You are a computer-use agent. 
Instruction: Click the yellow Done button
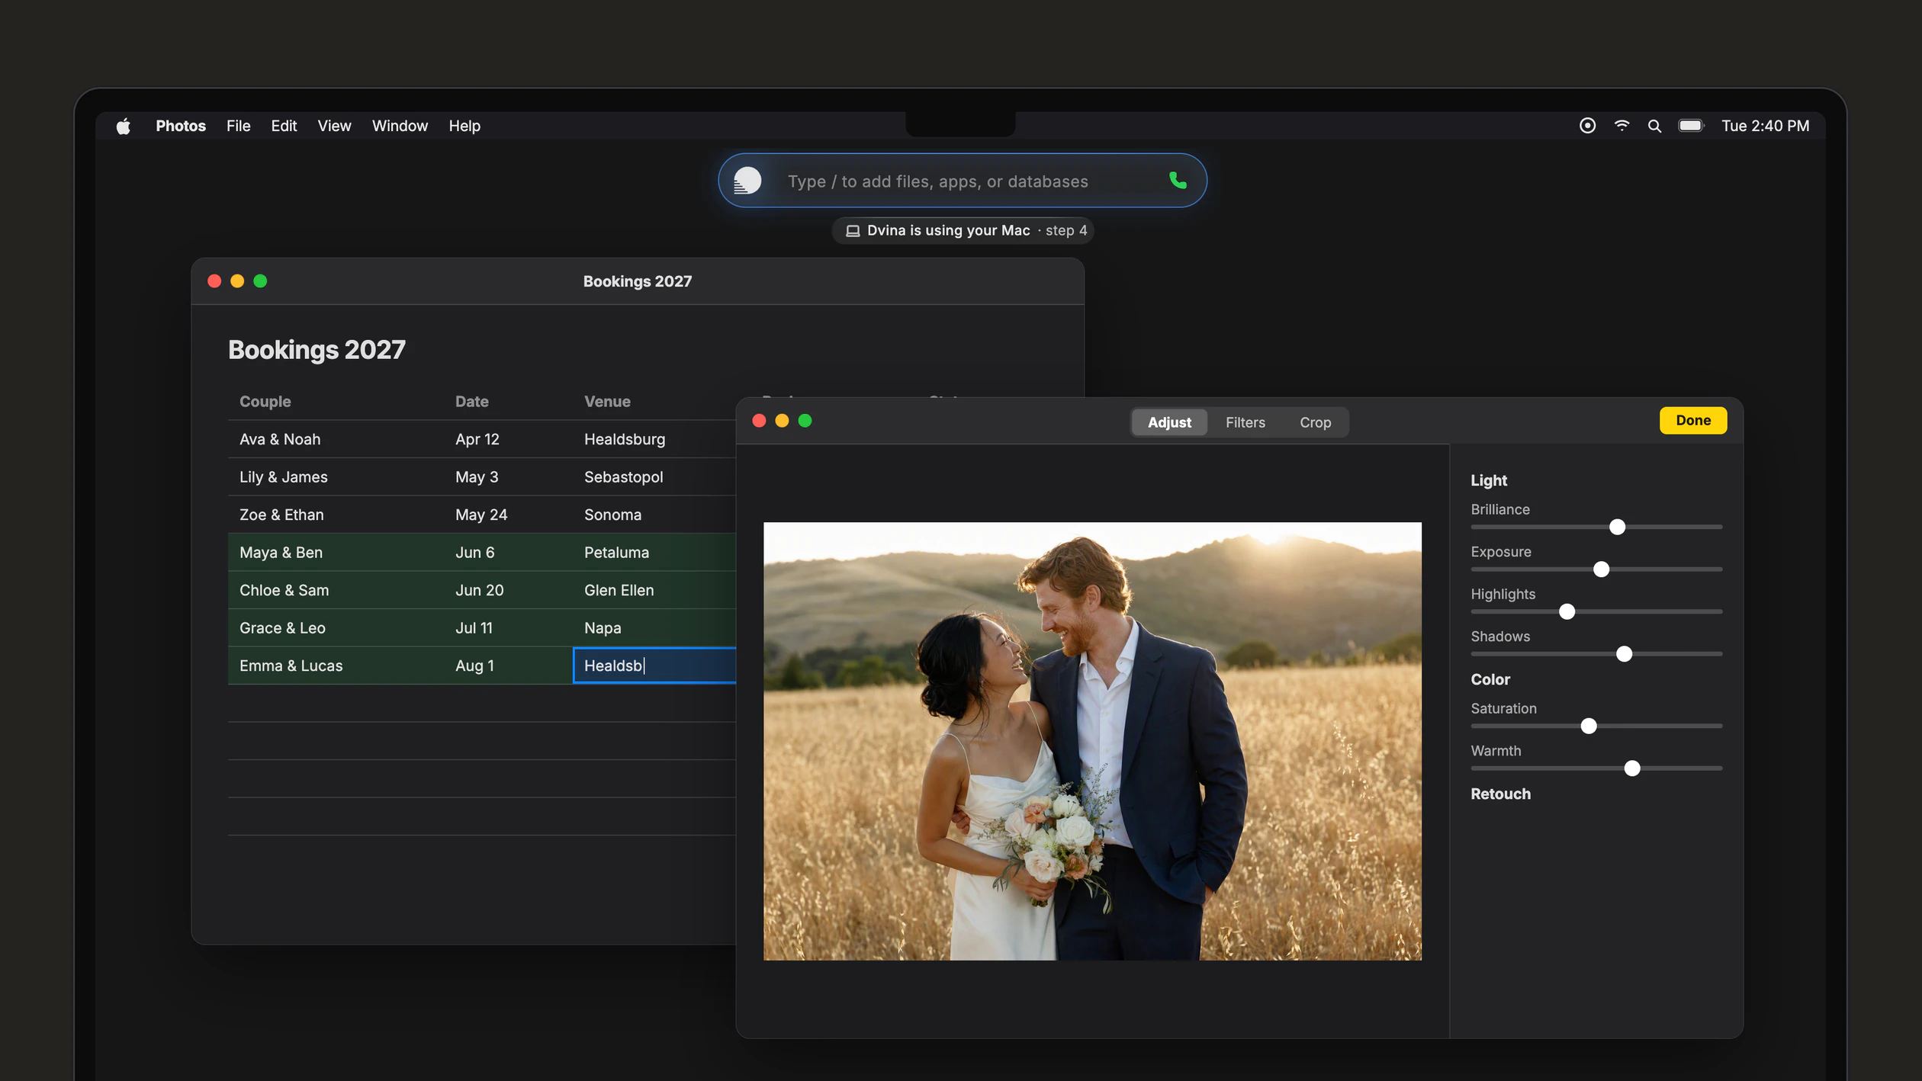pos(1692,421)
